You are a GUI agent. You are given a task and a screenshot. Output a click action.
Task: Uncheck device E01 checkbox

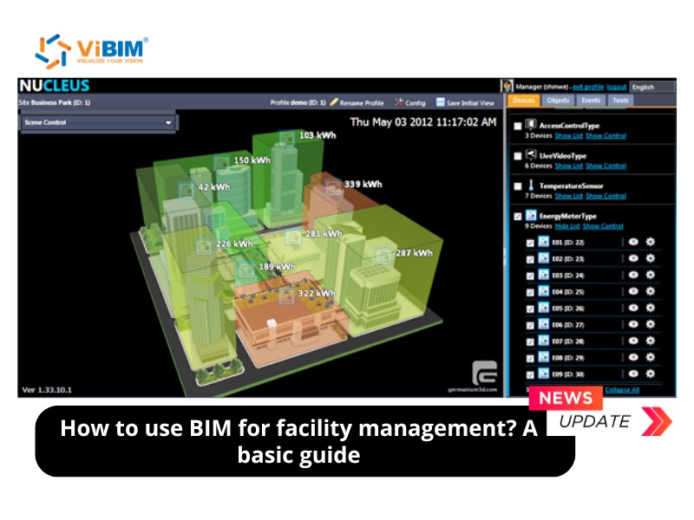pyautogui.click(x=530, y=243)
